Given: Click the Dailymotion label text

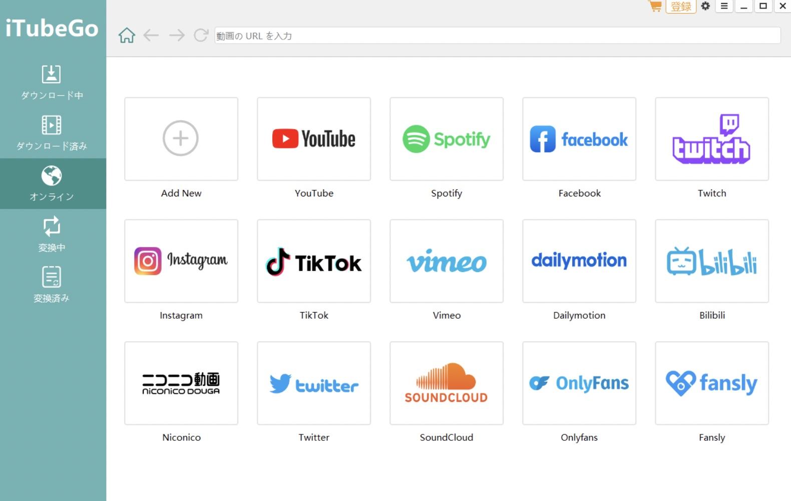Looking at the screenshot, I should point(579,316).
